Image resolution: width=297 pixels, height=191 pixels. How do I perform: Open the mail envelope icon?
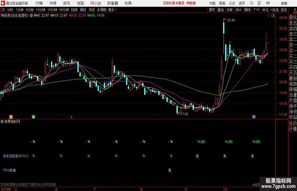pos(268,3)
